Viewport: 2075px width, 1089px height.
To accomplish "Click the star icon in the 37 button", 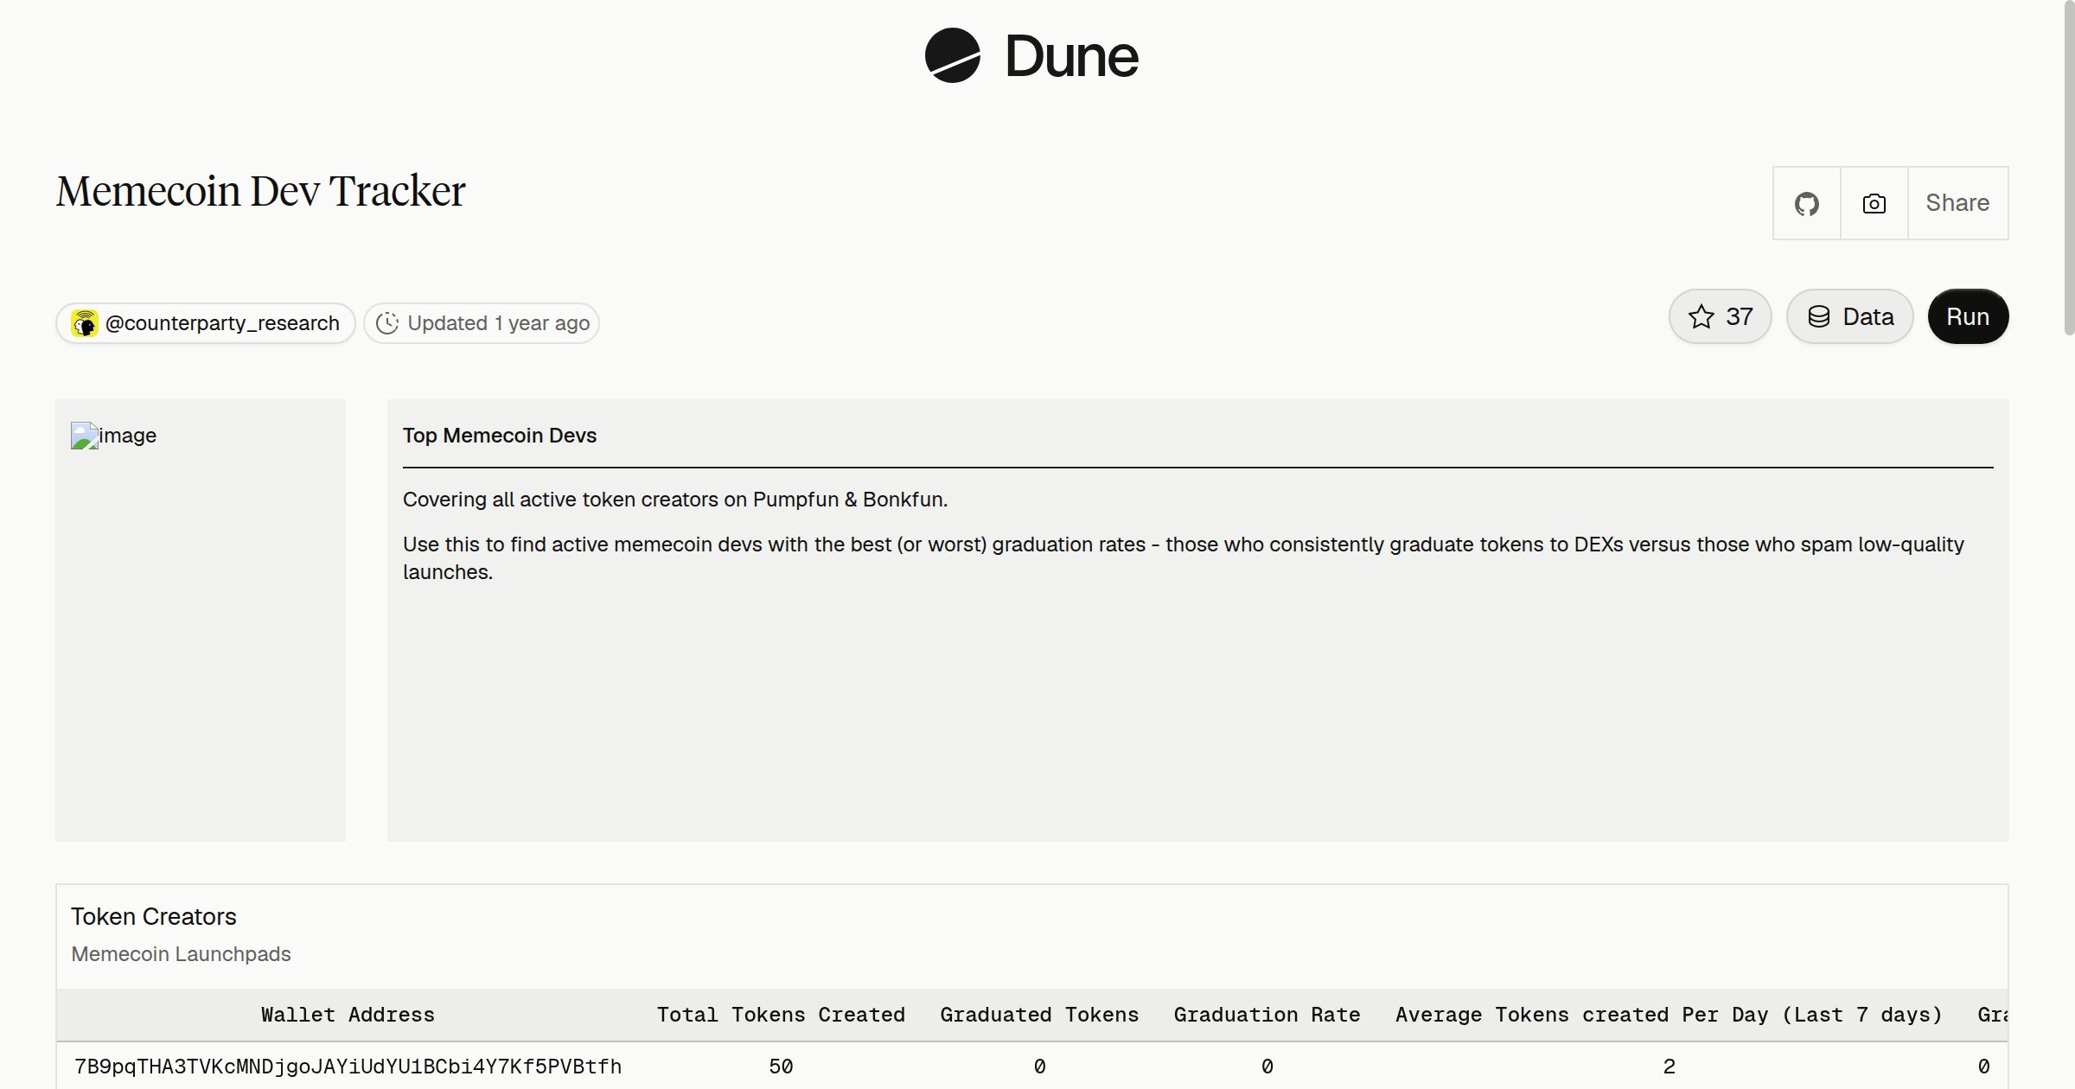I will [1701, 316].
